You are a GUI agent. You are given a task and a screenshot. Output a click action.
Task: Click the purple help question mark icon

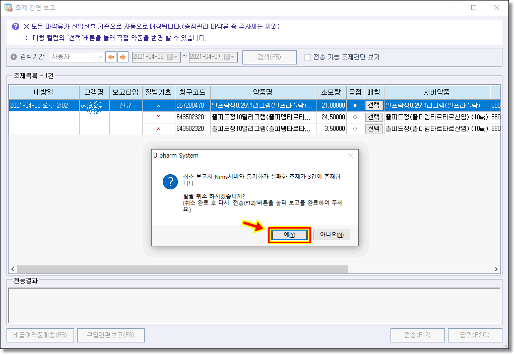tap(15, 26)
